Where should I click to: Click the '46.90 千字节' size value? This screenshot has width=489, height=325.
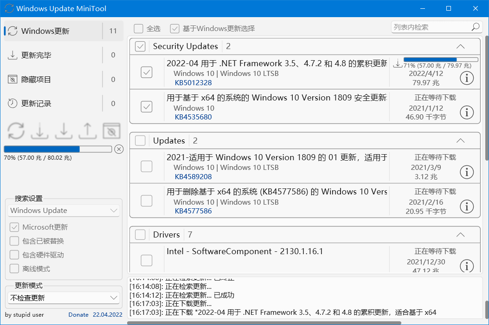[426, 117]
